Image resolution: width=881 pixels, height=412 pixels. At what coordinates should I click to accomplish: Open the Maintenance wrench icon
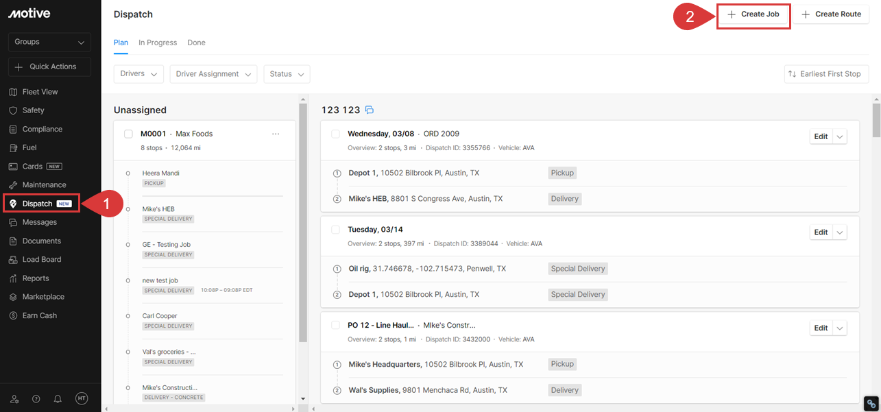[13, 185]
